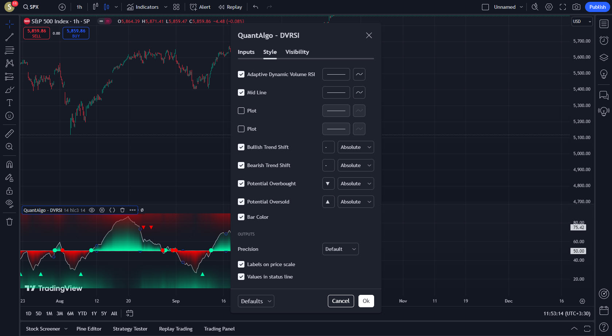Expand the Defaults dropdown menu
The image size is (612, 336).
coord(256,301)
